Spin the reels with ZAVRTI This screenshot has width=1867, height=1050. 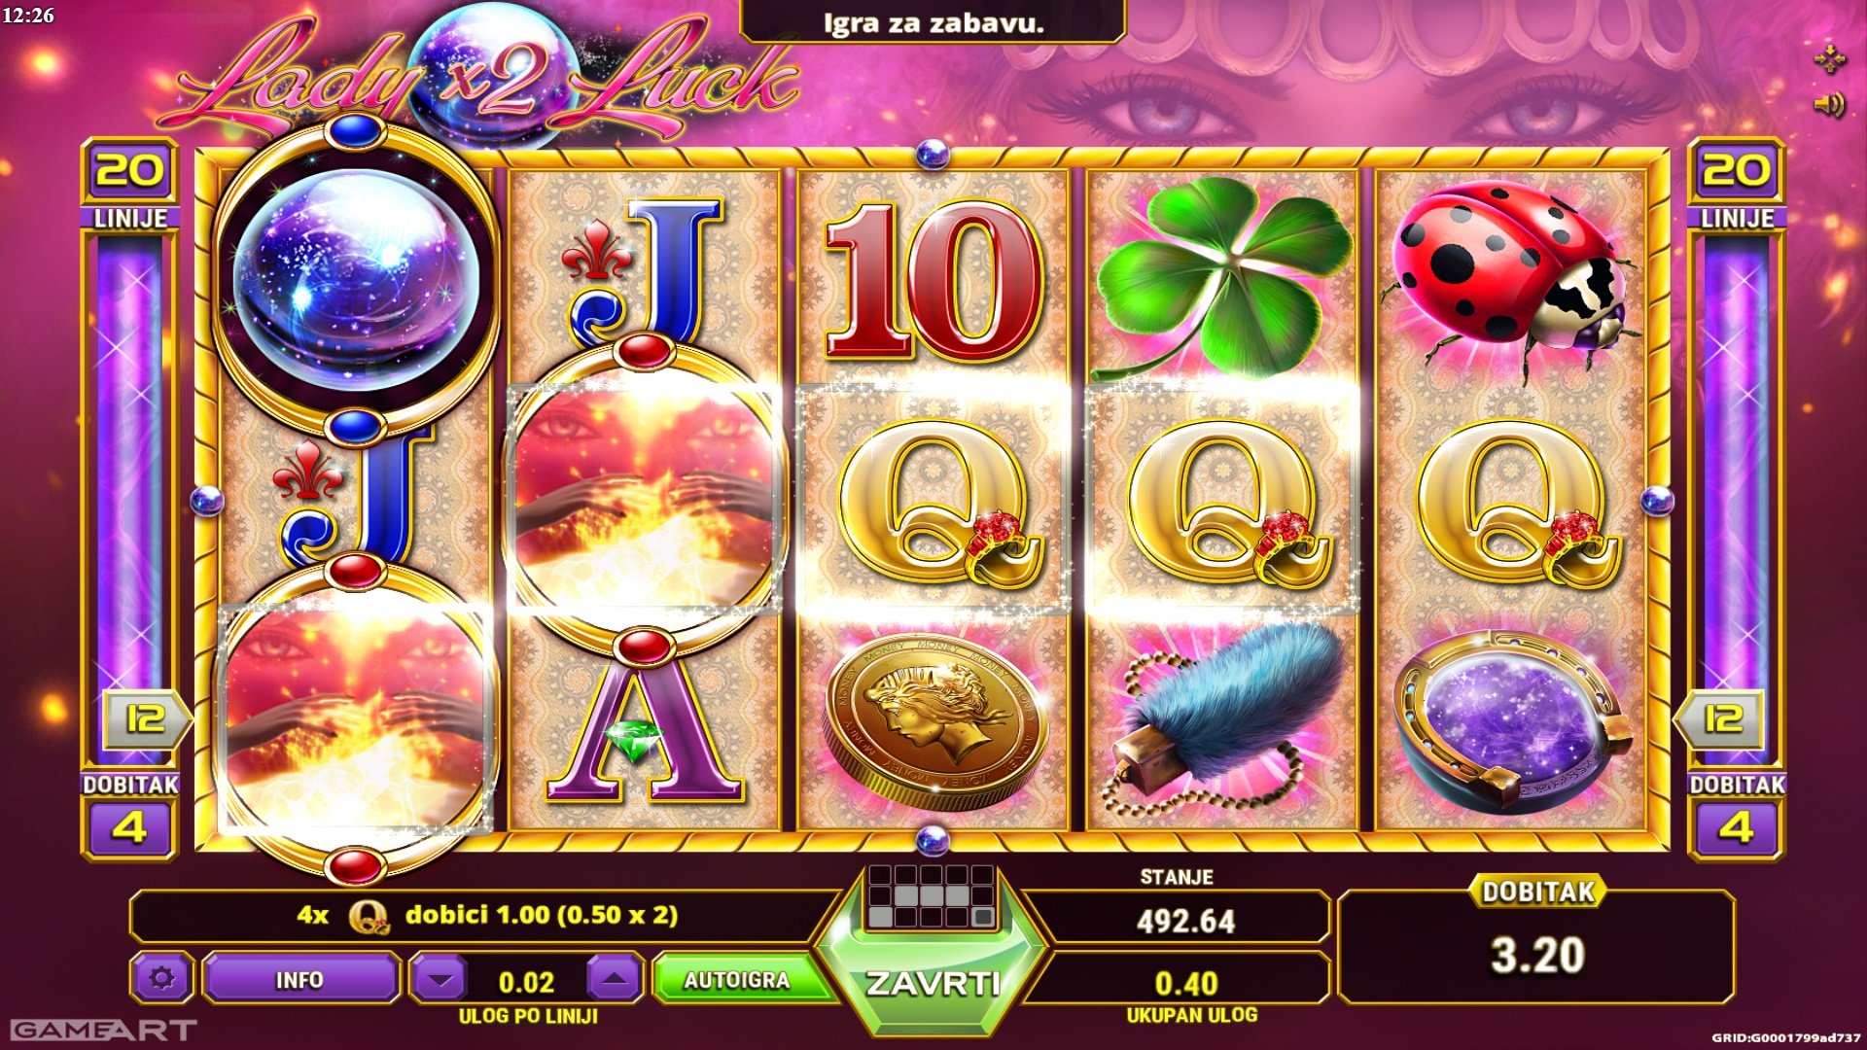932,982
